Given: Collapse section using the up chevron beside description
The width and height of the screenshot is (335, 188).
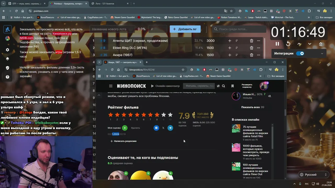Looking at the screenshot, I should tap(99, 95).
